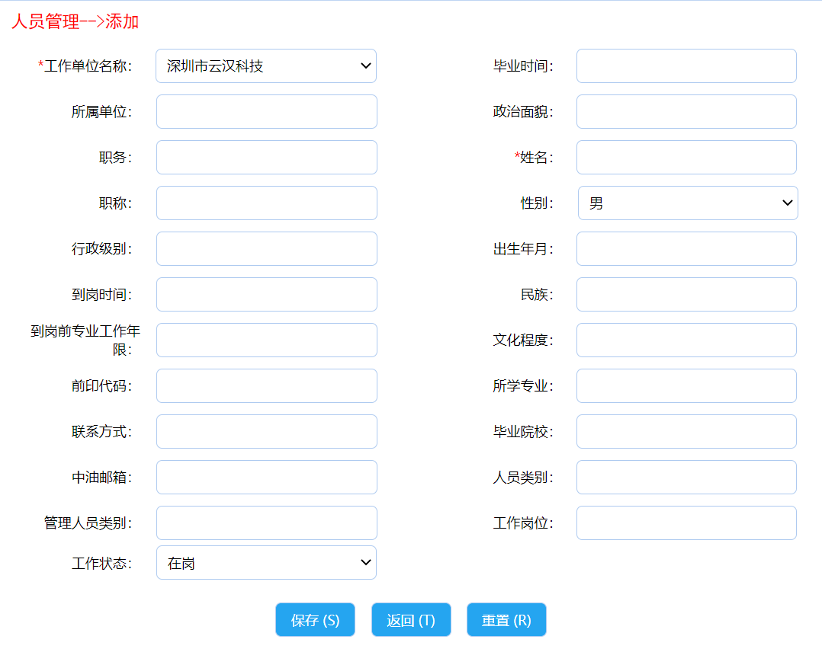This screenshot has width=822, height=652.
Task: Click into the 职称 field
Action: (x=266, y=203)
